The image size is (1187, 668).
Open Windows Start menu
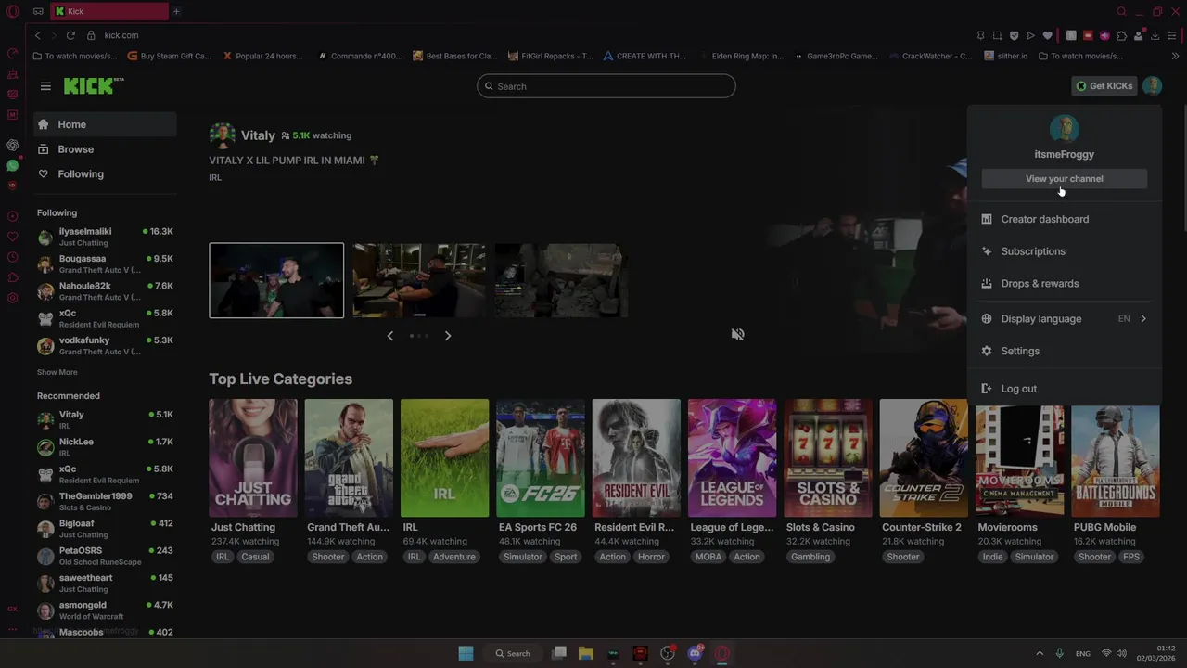466,653
